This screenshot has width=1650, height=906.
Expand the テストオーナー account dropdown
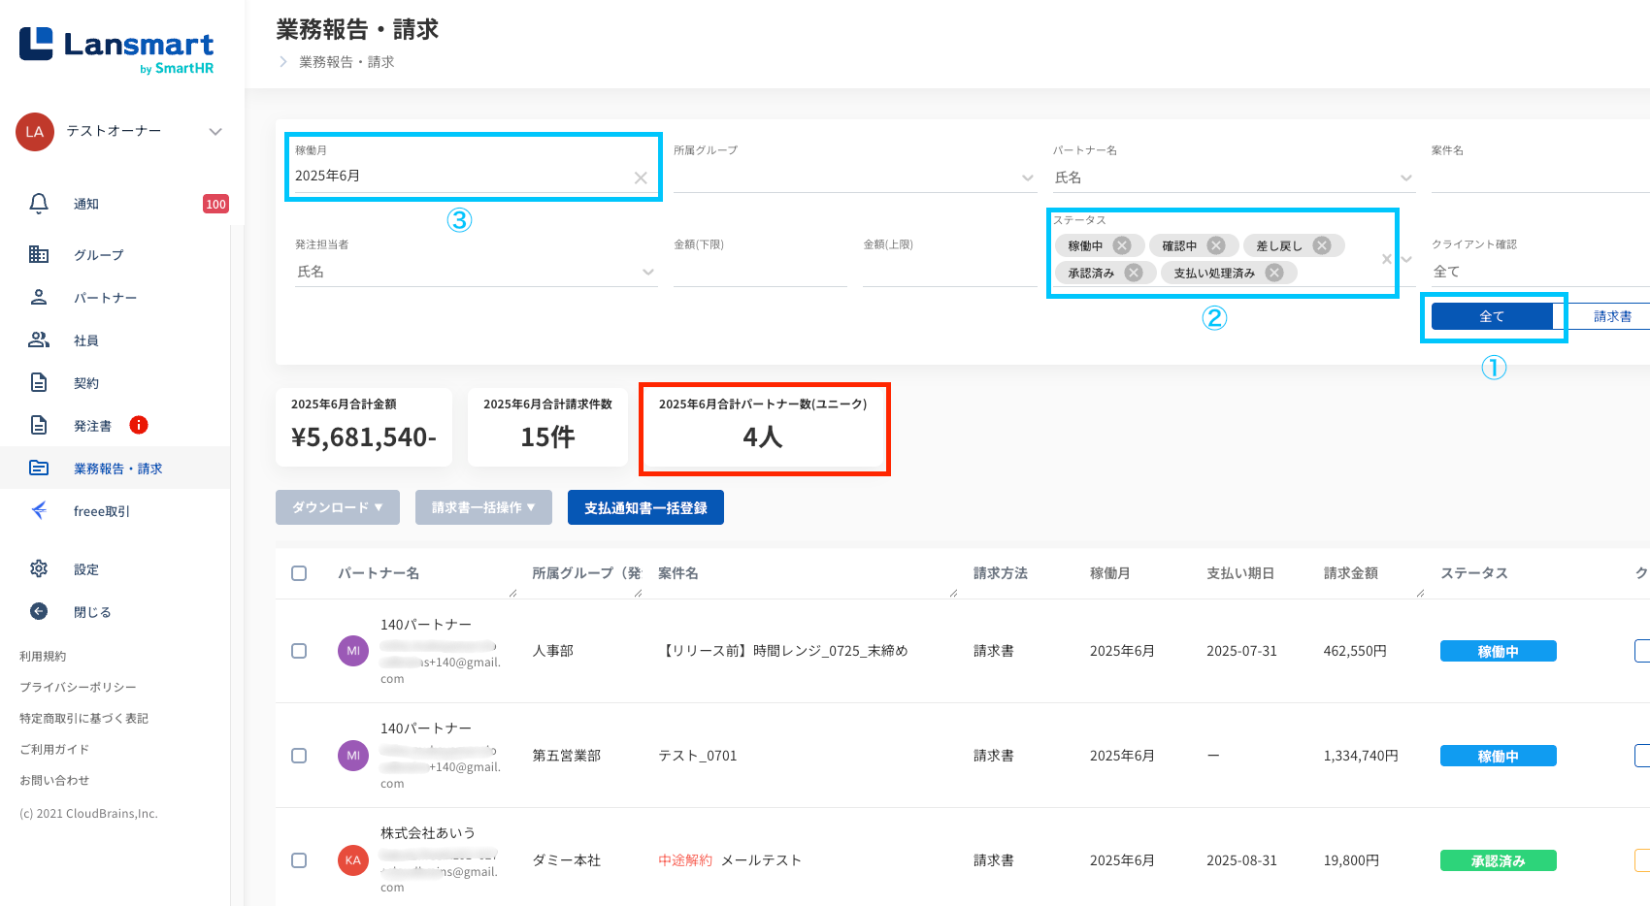(x=215, y=132)
